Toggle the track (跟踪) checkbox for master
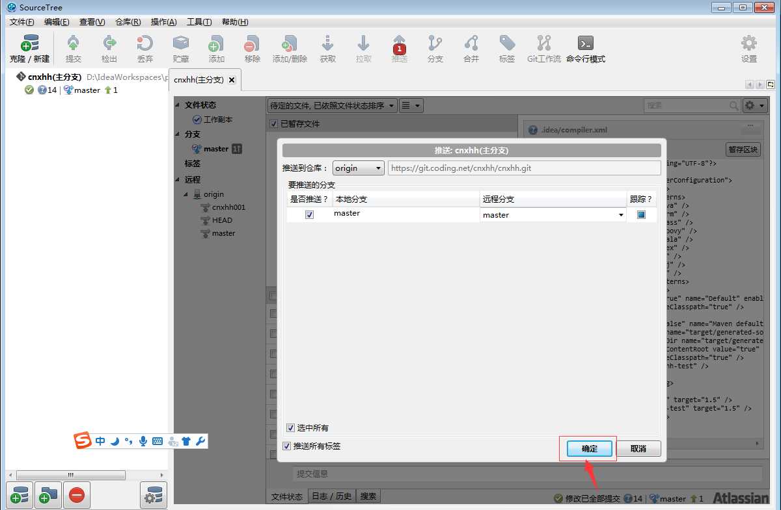 [641, 214]
